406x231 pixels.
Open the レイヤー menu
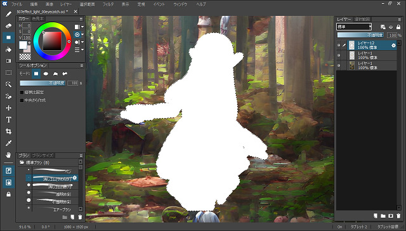point(66,4)
